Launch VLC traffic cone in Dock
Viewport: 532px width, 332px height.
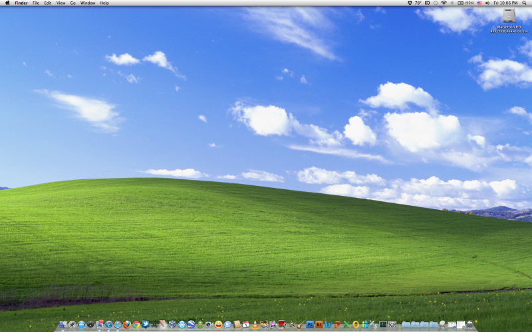pos(255,324)
